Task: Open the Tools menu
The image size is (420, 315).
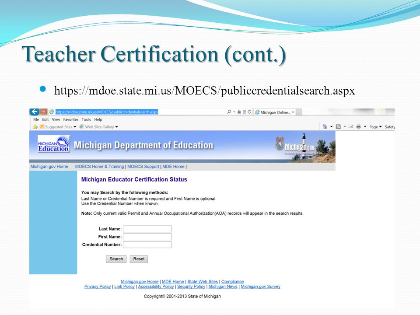Action: tap(86, 119)
